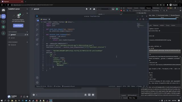Open VS Code Manage gear icon
The height and width of the screenshot is (102, 182).
tap(37, 82)
